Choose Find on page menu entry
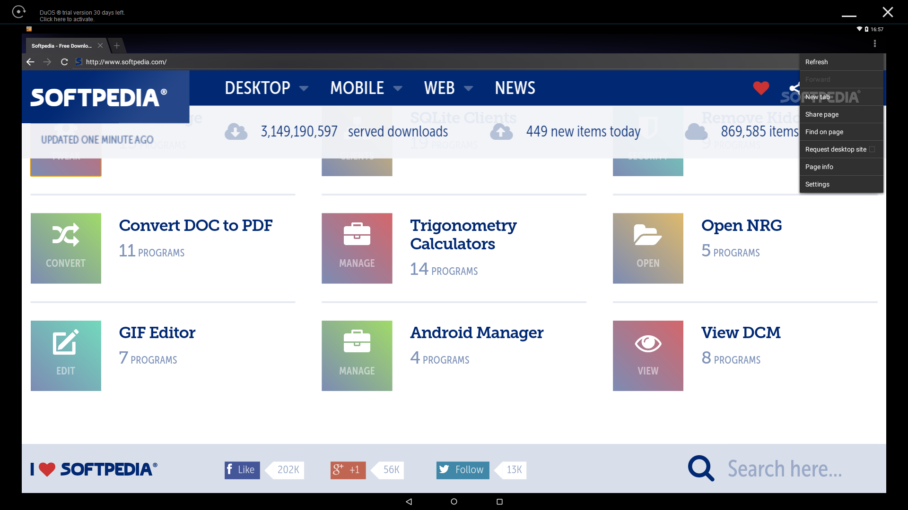Image resolution: width=908 pixels, height=510 pixels. [841, 132]
